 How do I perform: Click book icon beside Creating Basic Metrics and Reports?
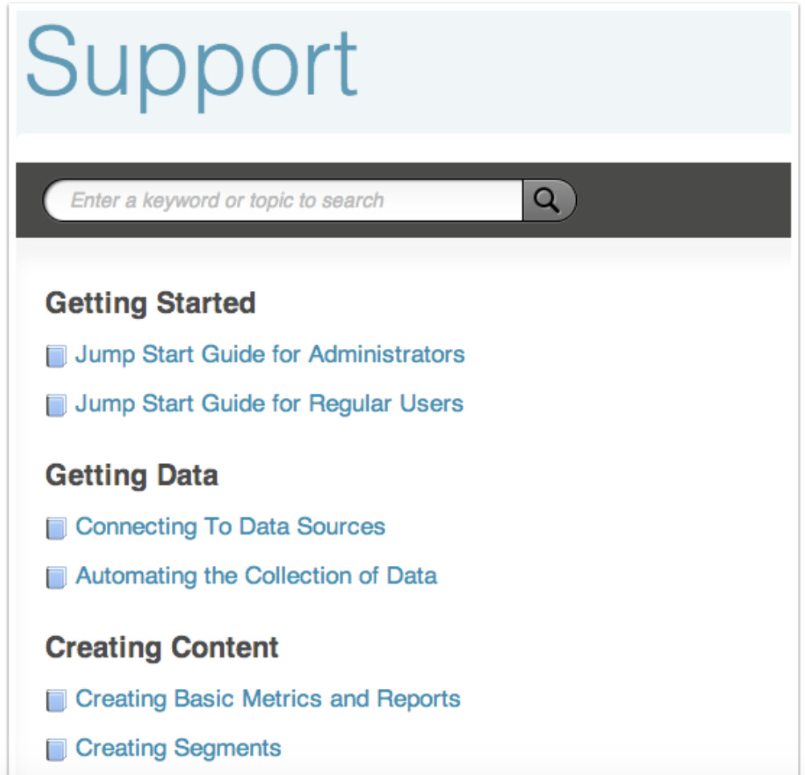(55, 700)
